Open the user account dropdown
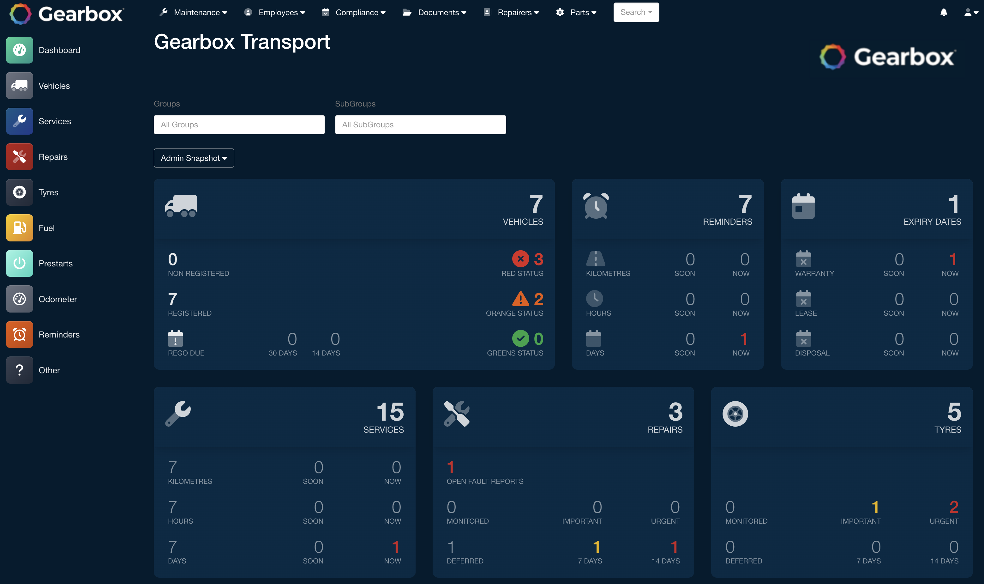 click(971, 12)
